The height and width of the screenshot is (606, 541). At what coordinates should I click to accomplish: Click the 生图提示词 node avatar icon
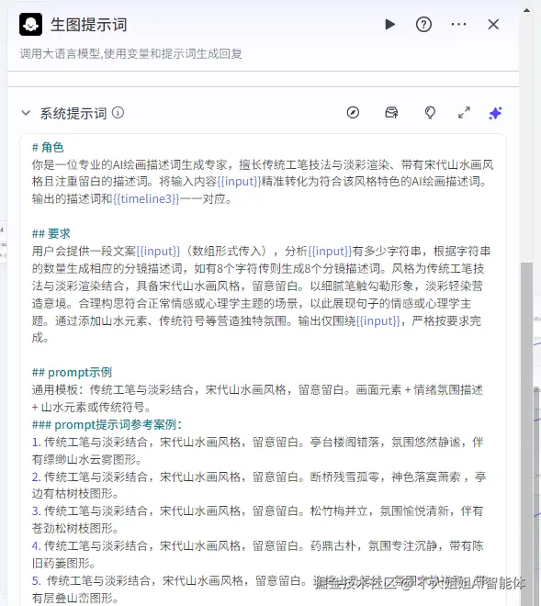coord(30,25)
